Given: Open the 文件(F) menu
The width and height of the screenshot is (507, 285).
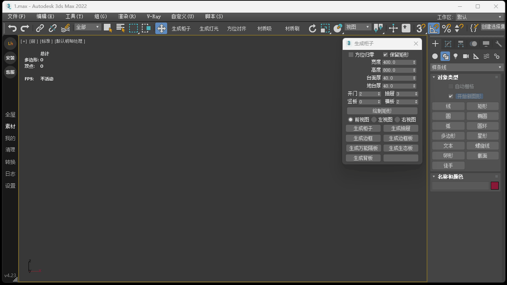Looking at the screenshot, I should point(16,17).
